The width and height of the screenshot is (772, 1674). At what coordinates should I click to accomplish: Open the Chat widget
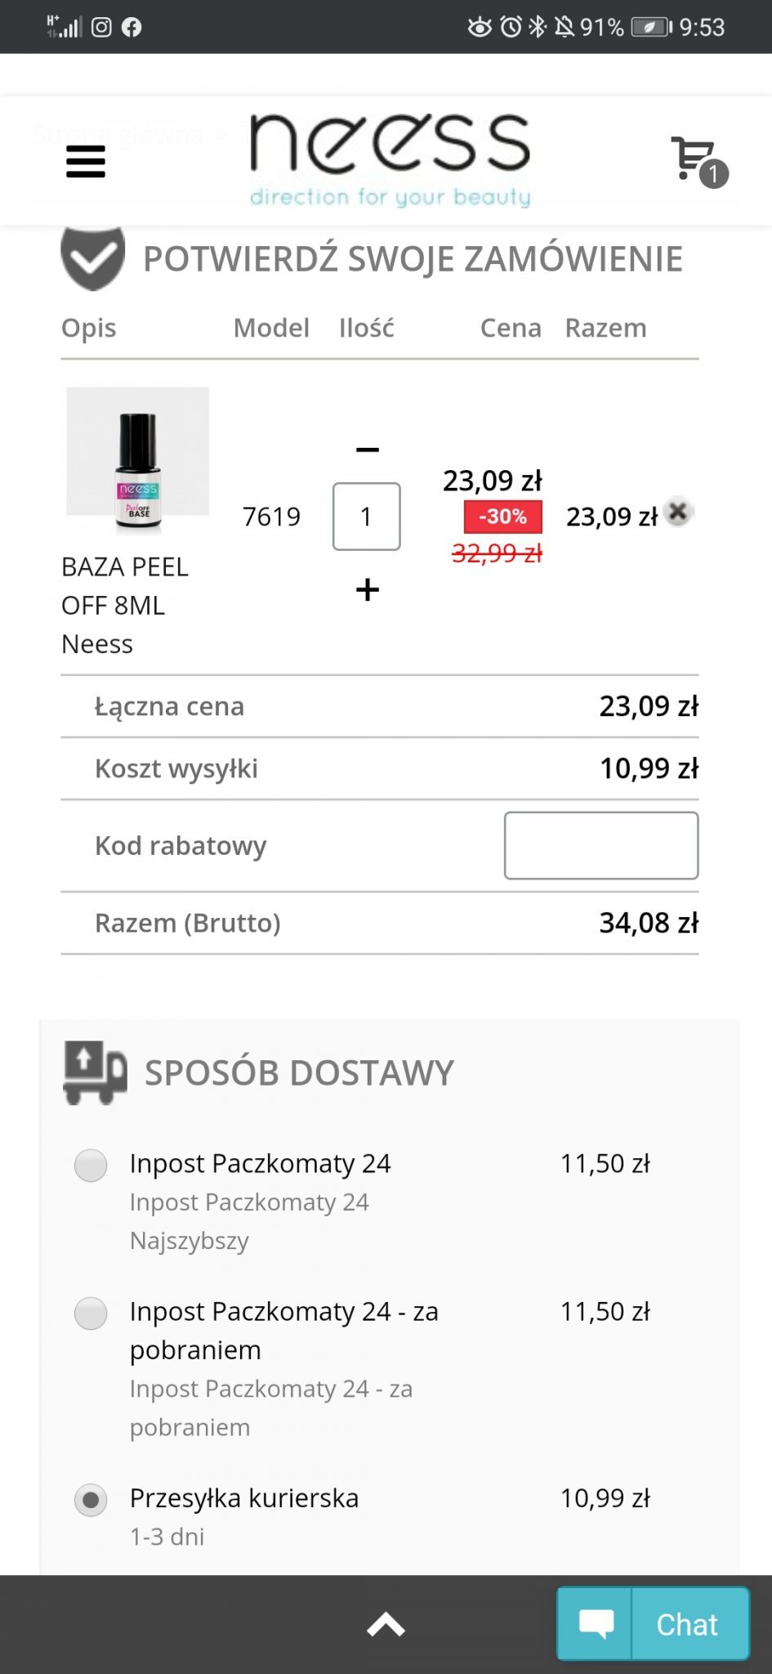point(653,1623)
